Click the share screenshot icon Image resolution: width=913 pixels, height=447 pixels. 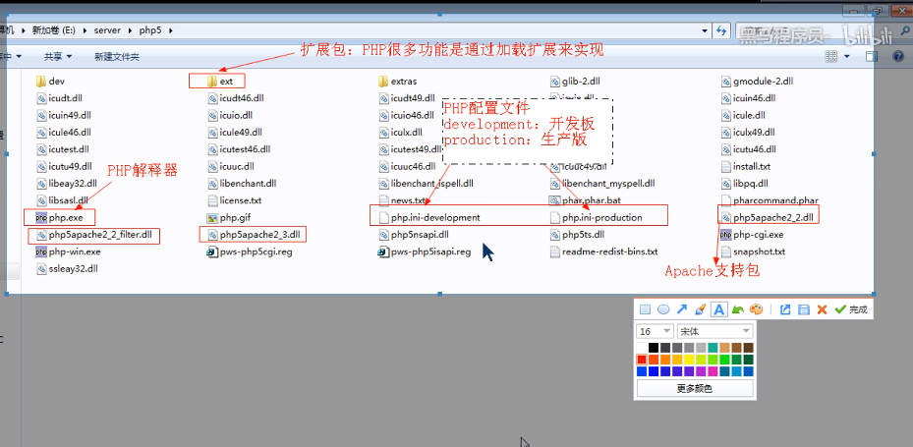pos(785,309)
